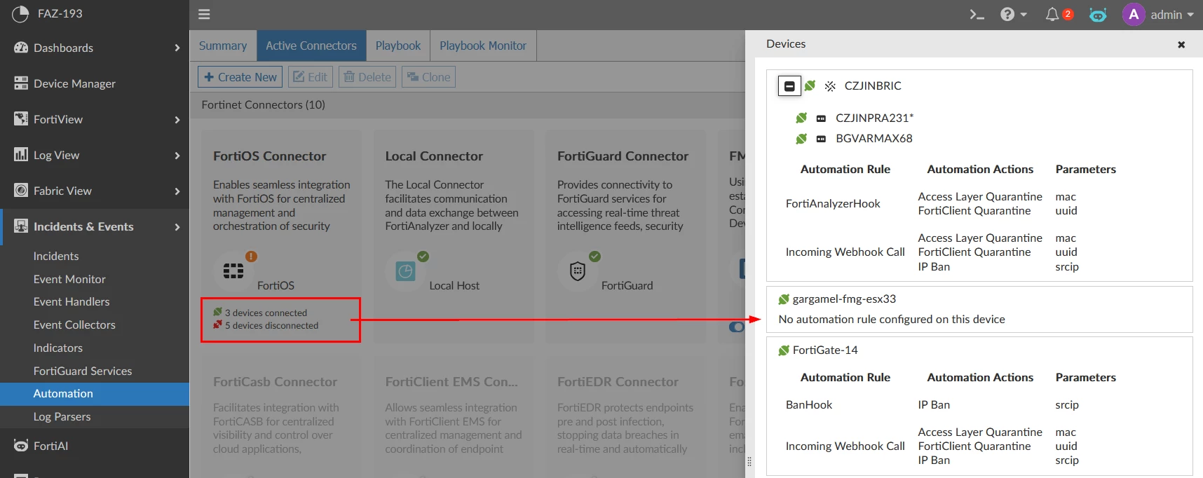Click the BanHook automation rule
Viewport: 1203px width, 478px height.
pyautogui.click(x=809, y=404)
